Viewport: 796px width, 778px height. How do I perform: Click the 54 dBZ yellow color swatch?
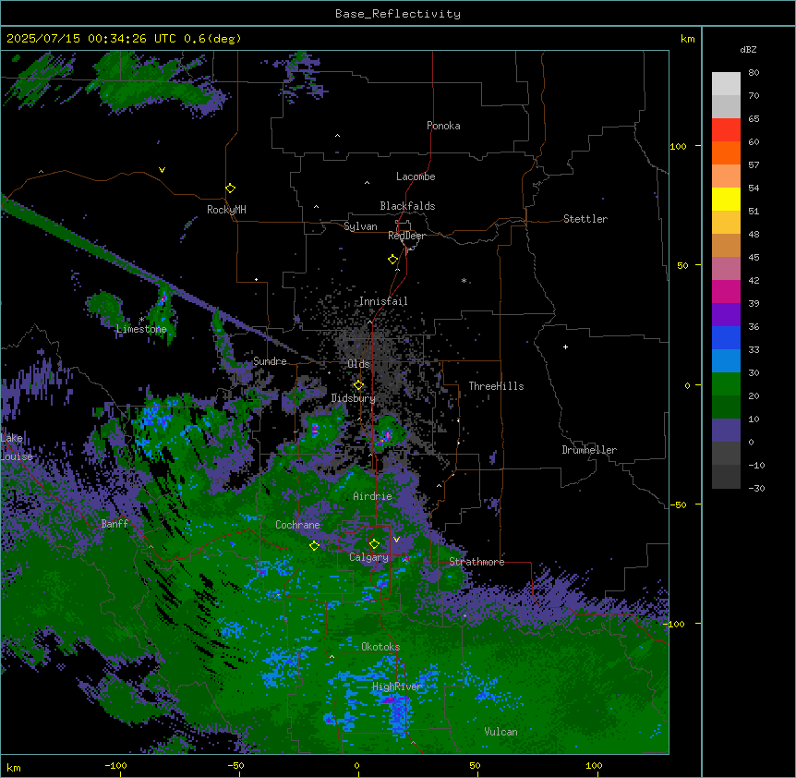pyautogui.click(x=726, y=199)
